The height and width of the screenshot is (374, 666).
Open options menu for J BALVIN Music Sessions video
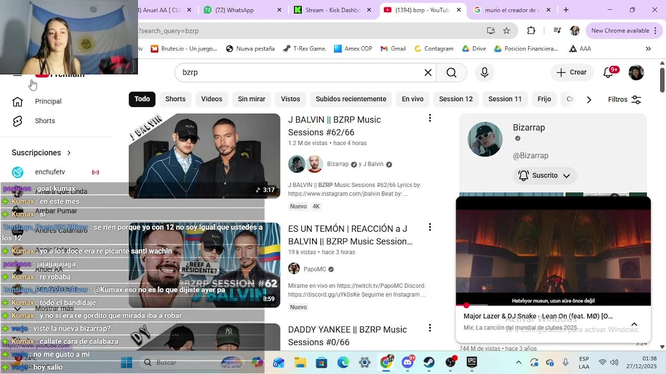(430, 118)
